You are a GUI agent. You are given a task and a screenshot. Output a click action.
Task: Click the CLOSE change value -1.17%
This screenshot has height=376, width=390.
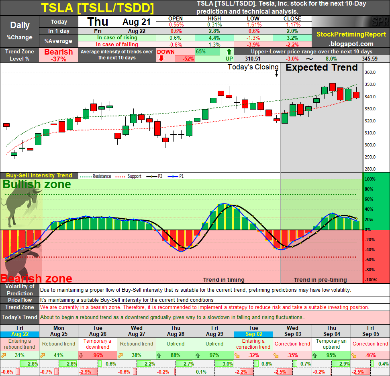coord(292,24)
